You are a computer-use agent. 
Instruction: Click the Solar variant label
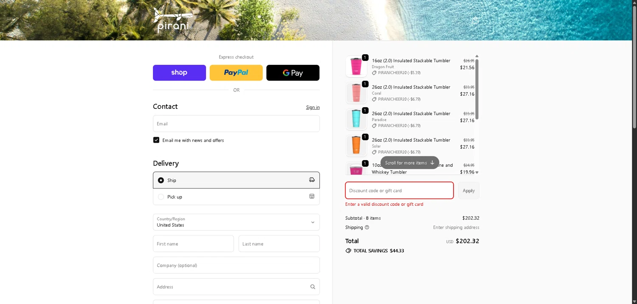tap(376, 146)
